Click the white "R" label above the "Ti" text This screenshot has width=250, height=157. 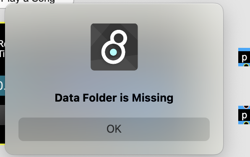(x=2, y=44)
